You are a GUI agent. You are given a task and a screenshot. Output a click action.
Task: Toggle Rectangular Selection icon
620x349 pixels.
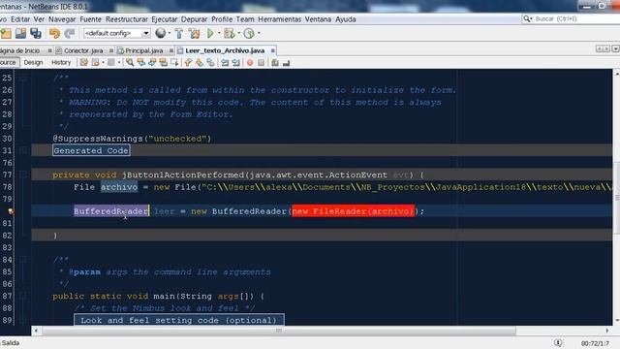pyautogui.click(x=174, y=62)
